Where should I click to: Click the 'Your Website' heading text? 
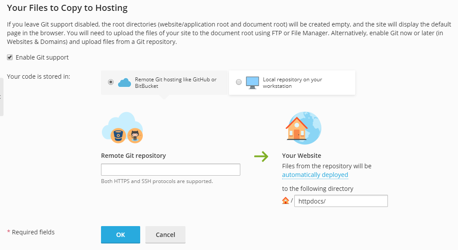click(301, 156)
